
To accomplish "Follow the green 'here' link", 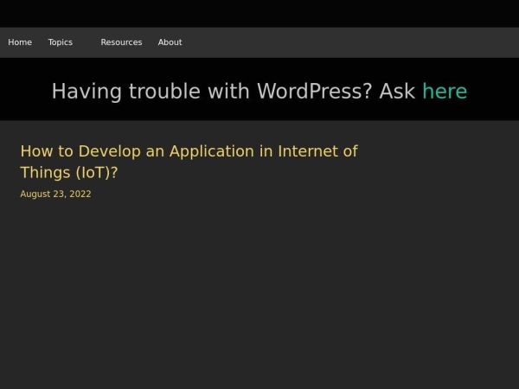I will [x=445, y=91].
